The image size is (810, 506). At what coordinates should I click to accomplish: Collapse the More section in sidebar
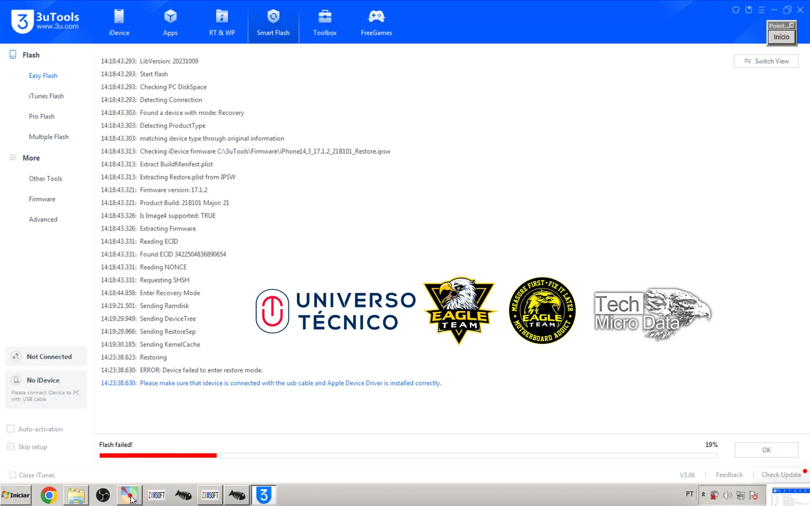31,158
